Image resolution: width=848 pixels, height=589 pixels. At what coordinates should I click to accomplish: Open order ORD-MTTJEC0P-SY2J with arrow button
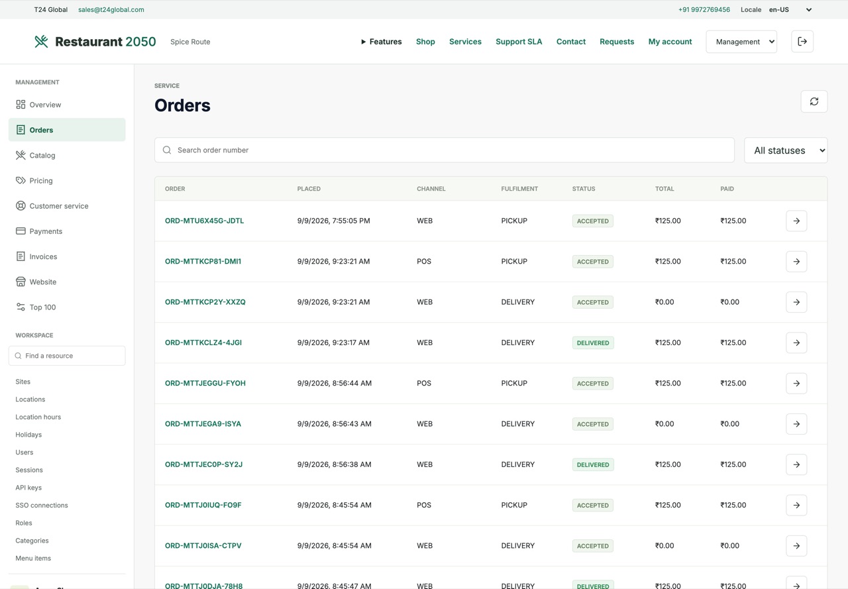796,464
